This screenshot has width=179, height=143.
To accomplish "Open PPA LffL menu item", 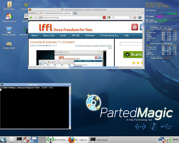I will tap(76, 35).
